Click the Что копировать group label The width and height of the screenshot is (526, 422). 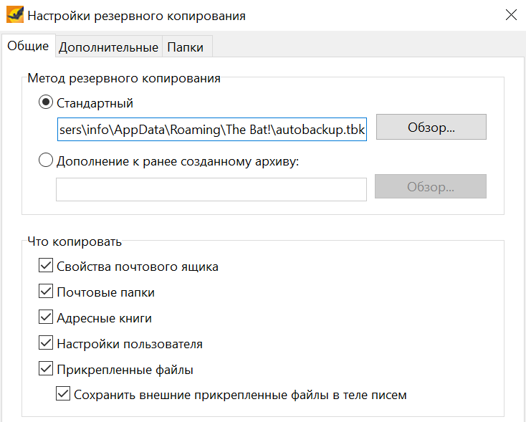(x=75, y=241)
